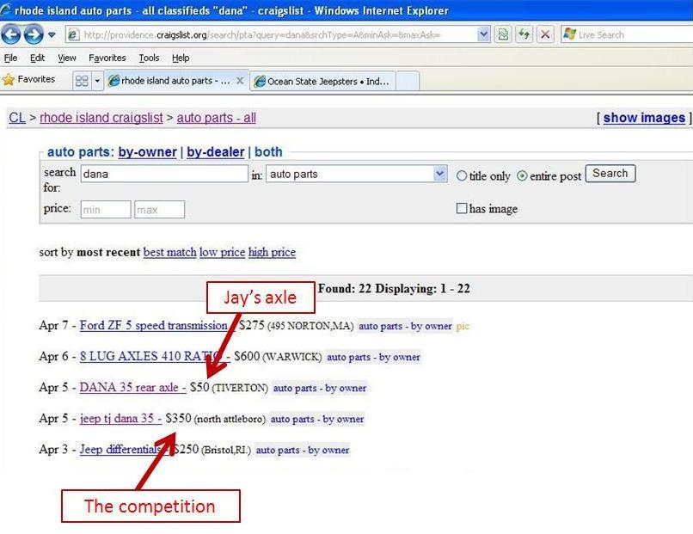Click the search for text field containing dana
Image resolution: width=693 pixels, height=534 pixels.
tap(164, 174)
